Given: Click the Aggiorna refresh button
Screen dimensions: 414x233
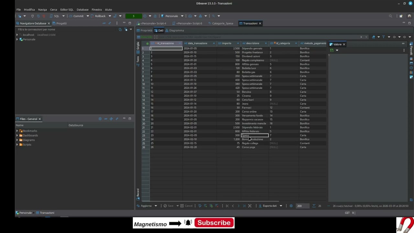Looking at the screenshot, I should click(144, 206).
